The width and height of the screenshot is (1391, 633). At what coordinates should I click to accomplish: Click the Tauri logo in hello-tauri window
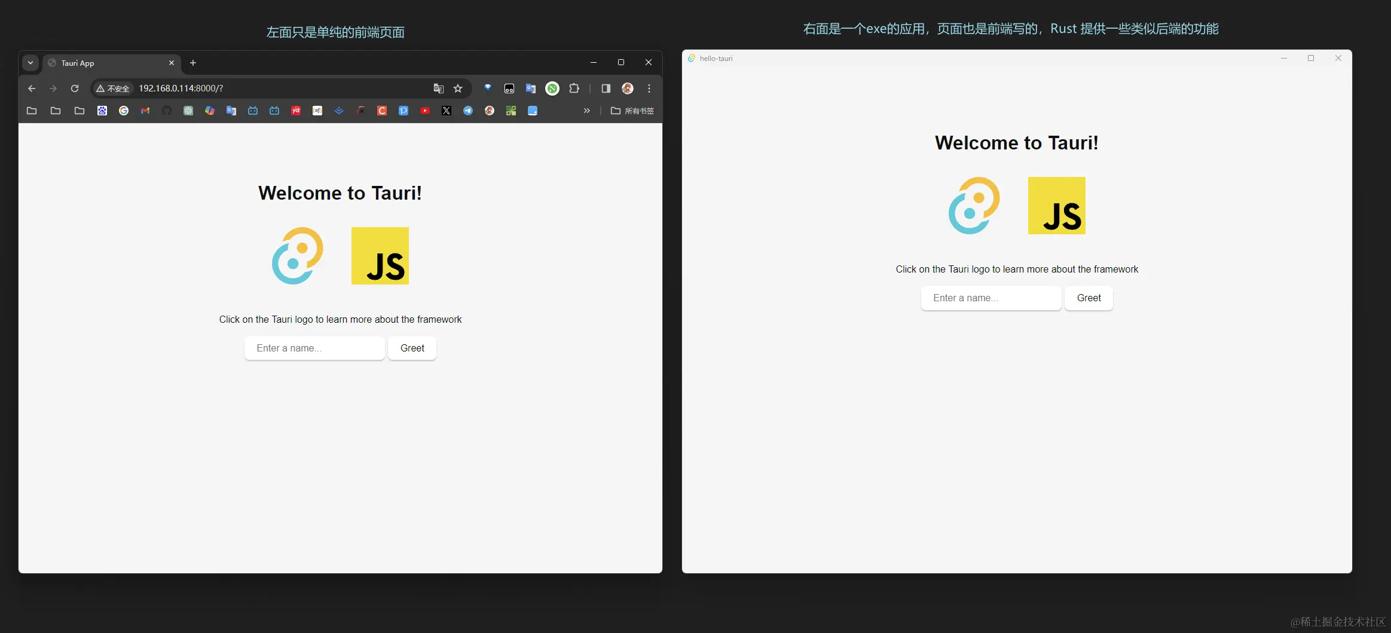click(974, 206)
